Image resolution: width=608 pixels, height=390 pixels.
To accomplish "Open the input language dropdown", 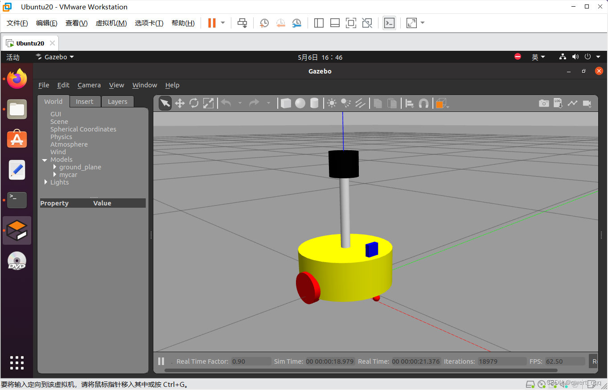I will (x=538, y=57).
